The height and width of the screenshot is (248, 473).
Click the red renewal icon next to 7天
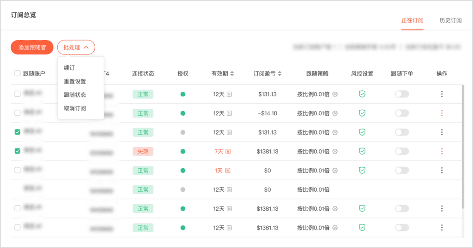[228, 151]
